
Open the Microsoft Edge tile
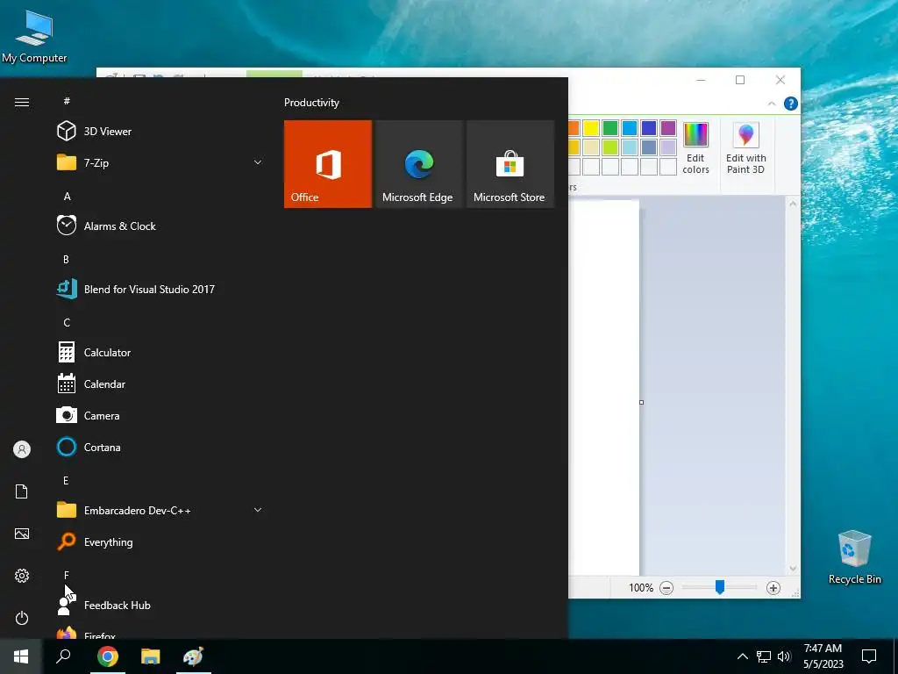[418, 164]
